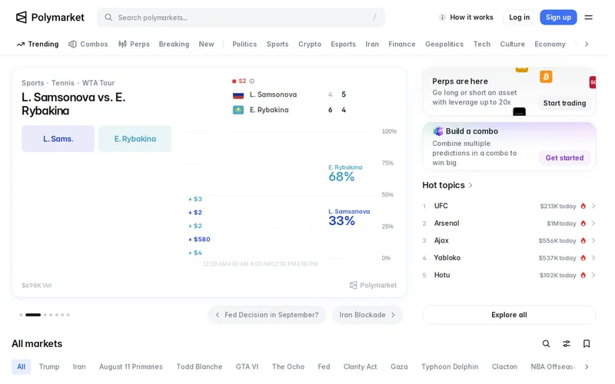The width and height of the screenshot is (615, 384).
Task: Open the Trending tab
Action: click(38, 45)
